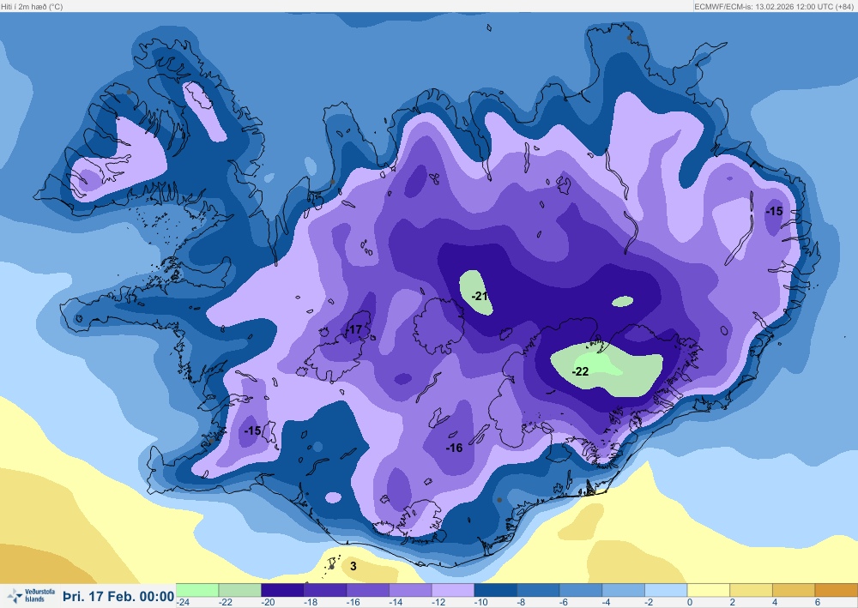Screen dimensions: 858x608
Task: Click the forecast time 'Þri. 17 Feb. 00:00'
Action: 118,596
